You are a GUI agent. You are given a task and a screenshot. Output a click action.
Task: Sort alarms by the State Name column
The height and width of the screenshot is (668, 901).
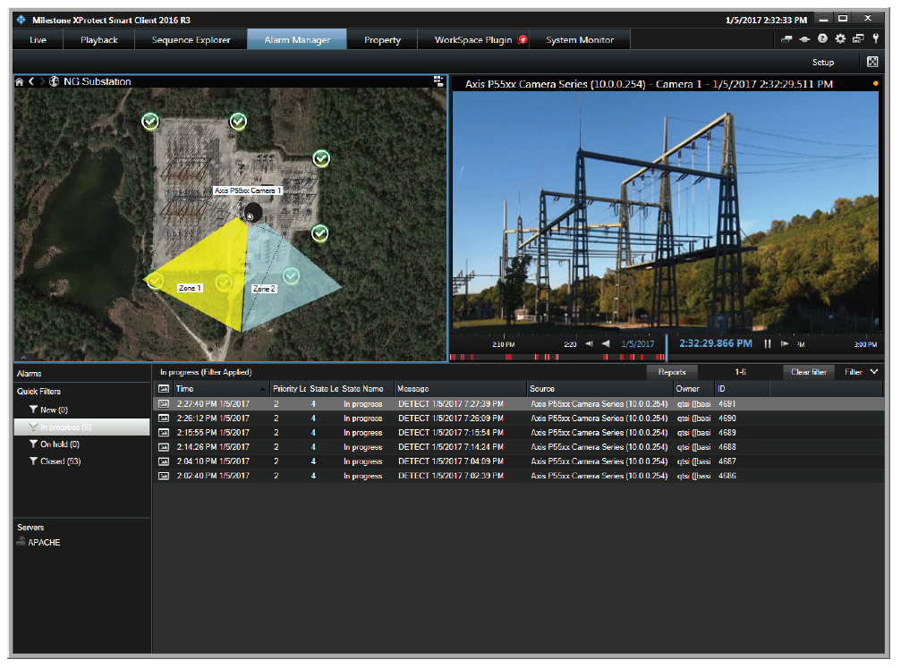(367, 389)
